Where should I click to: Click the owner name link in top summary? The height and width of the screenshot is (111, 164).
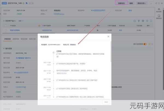(59, 14)
